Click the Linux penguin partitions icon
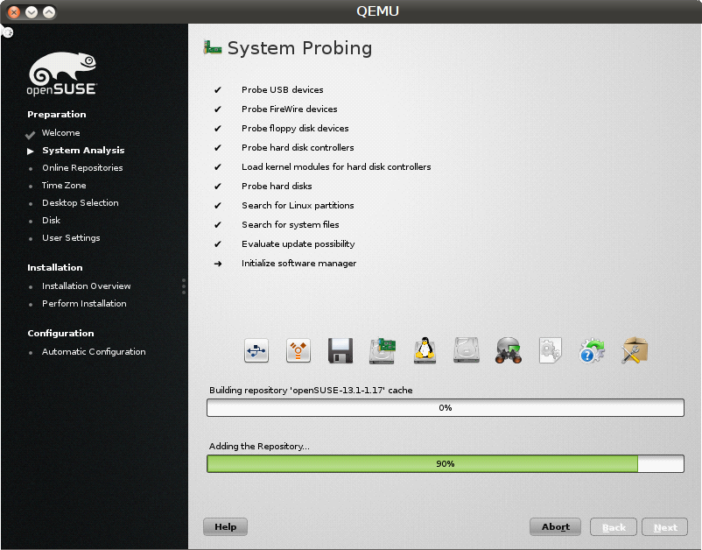Screen dimensions: 702x550 point(425,351)
